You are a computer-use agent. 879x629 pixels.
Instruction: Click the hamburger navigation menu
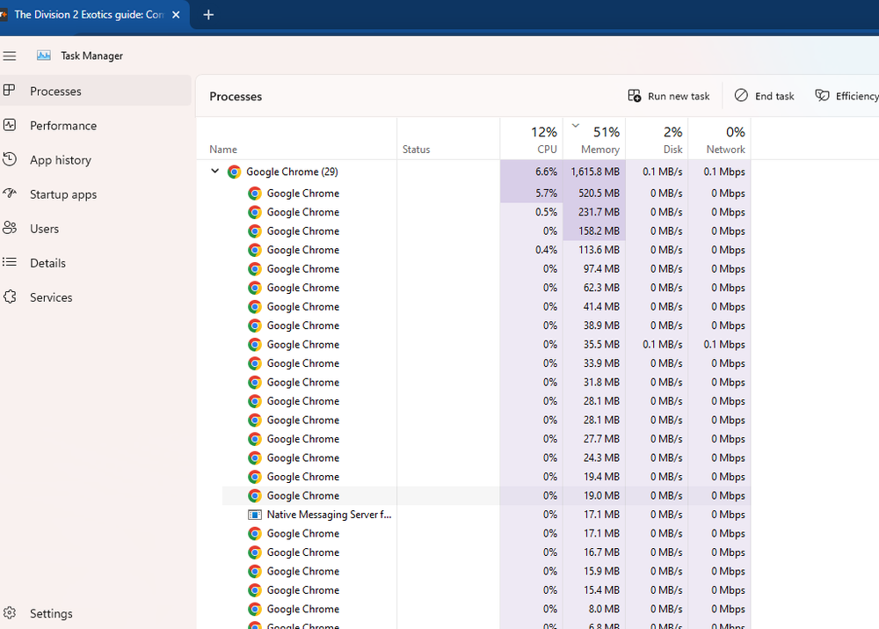point(10,55)
